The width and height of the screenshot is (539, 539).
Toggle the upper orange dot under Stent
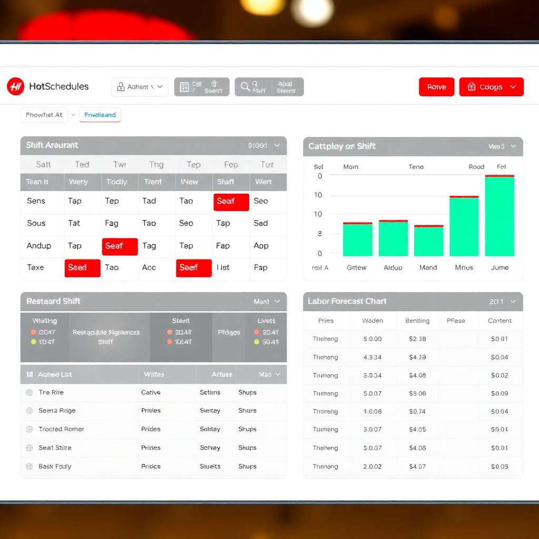[169, 332]
